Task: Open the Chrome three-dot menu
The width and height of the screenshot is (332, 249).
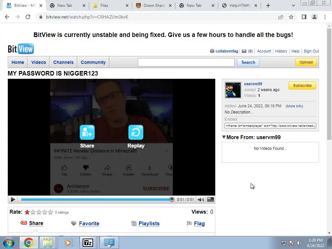Action: tap(325, 17)
